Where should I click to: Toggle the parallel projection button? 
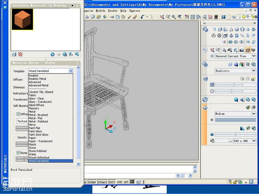click(247, 50)
